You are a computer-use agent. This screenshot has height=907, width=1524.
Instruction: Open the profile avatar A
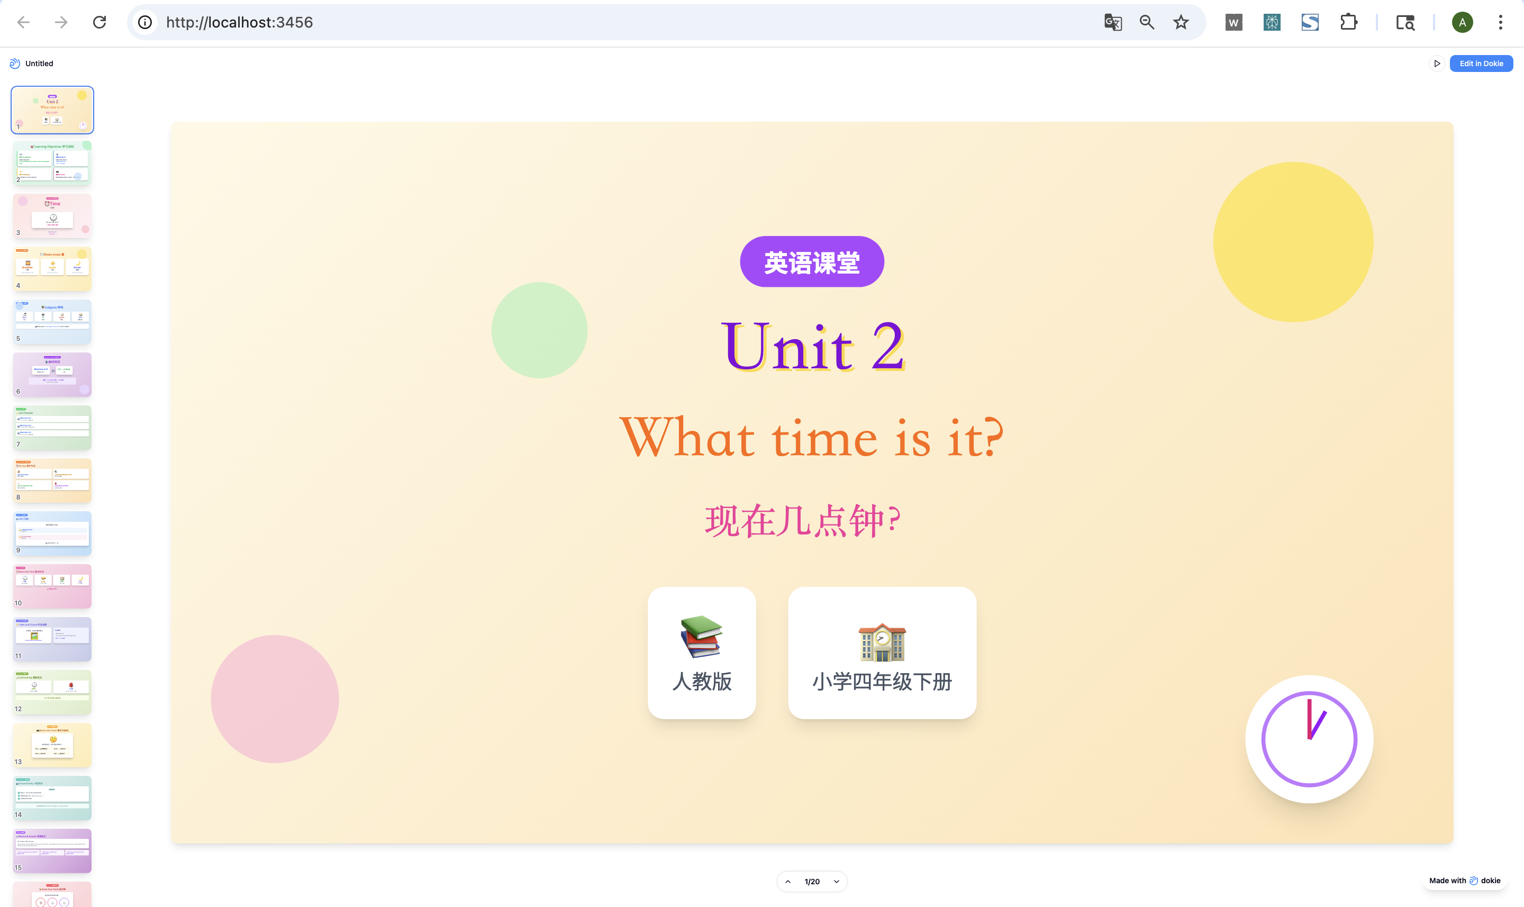coord(1462,23)
